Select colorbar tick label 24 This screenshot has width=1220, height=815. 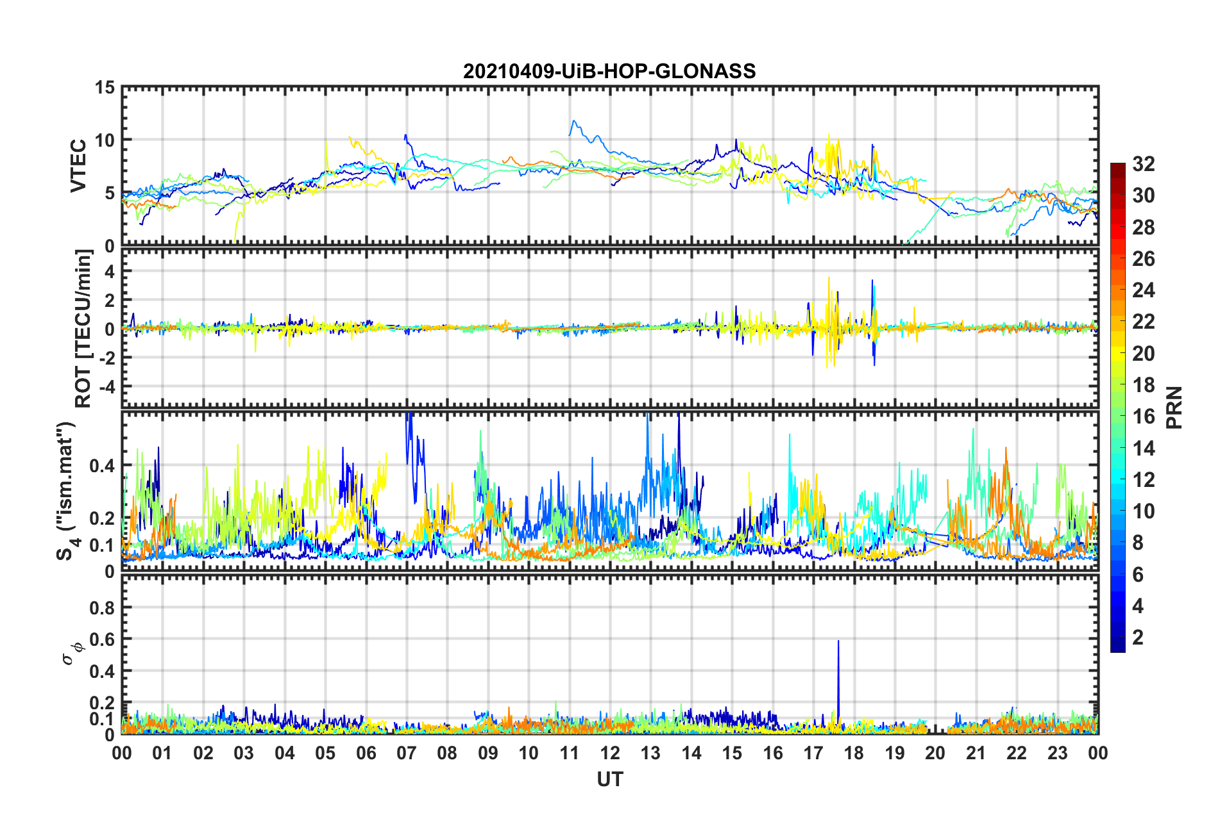(x=1143, y=290)
